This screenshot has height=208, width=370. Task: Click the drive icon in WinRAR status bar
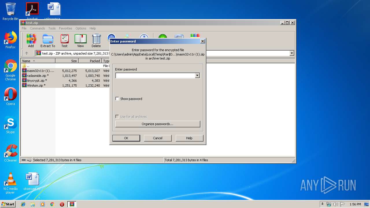(24, 160)
